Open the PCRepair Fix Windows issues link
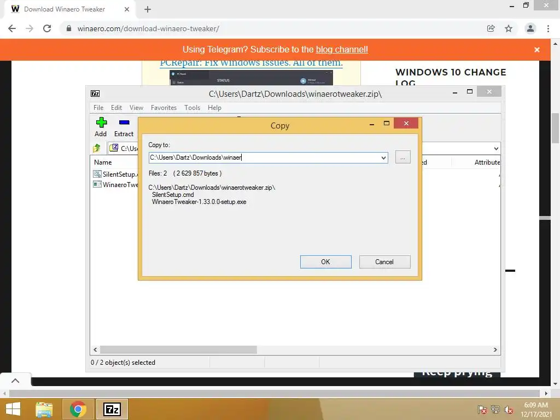The width and height of the screenshot is (560, 420). 251,63
